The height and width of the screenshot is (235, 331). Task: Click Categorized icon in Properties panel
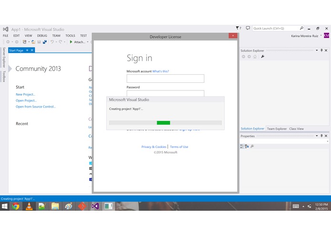coord(242,146)
